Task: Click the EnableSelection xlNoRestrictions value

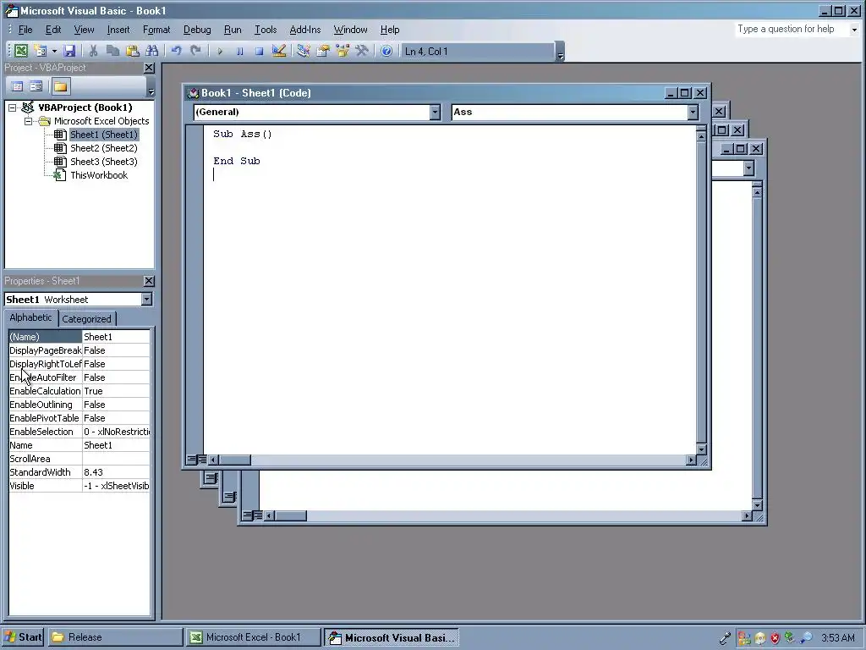Action: 116,432
